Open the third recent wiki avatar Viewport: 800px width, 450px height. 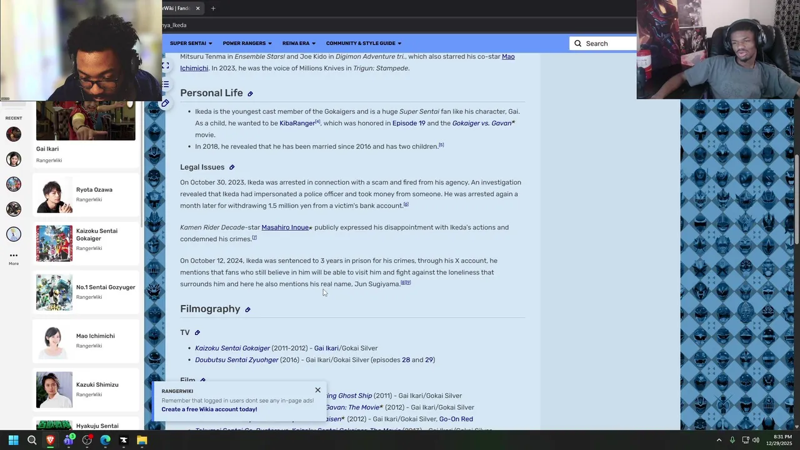tap(14, 184)
